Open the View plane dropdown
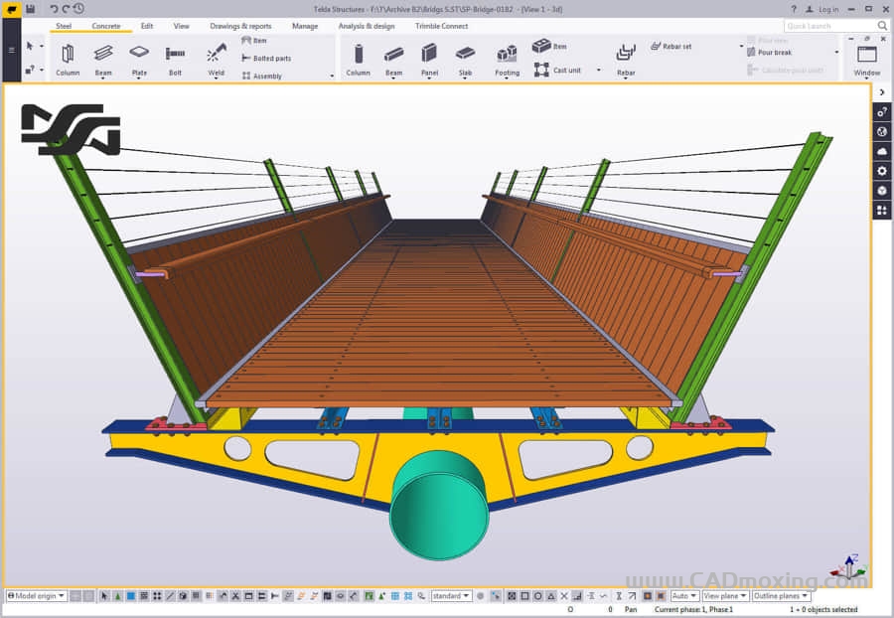 click(x=724, y=596)
